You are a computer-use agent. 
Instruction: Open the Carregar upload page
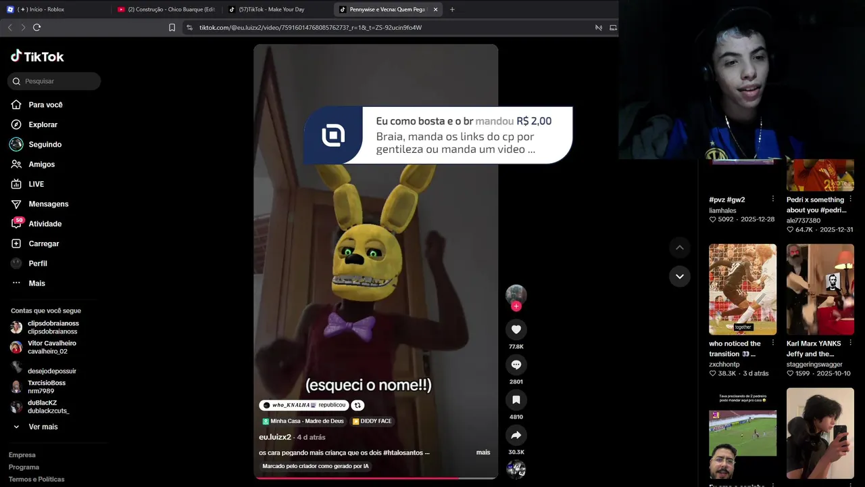coord(43,243)
